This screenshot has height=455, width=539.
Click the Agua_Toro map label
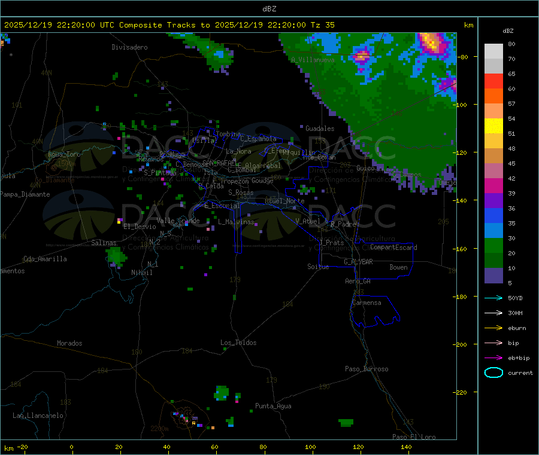[64, 154]
